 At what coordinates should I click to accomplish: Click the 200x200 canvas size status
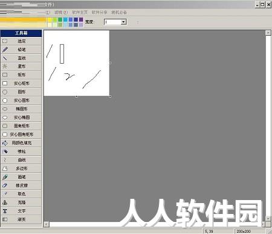tap(250, 231)
